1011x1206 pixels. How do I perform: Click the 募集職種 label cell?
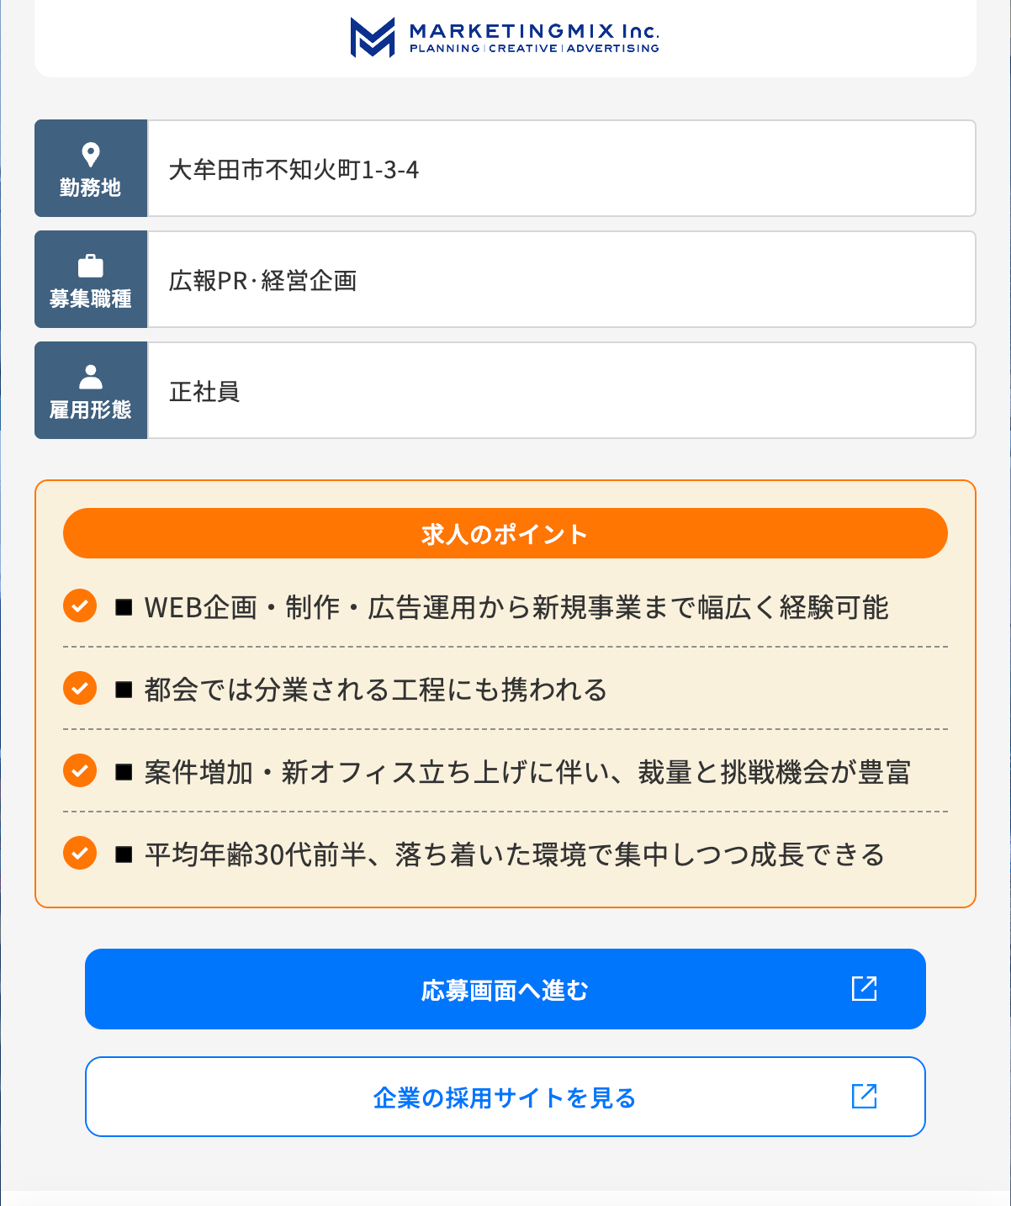click(91, 279)
